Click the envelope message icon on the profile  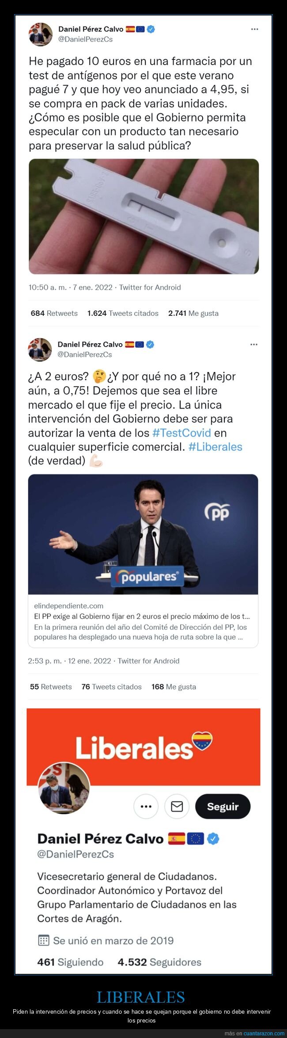click(177, 806)
